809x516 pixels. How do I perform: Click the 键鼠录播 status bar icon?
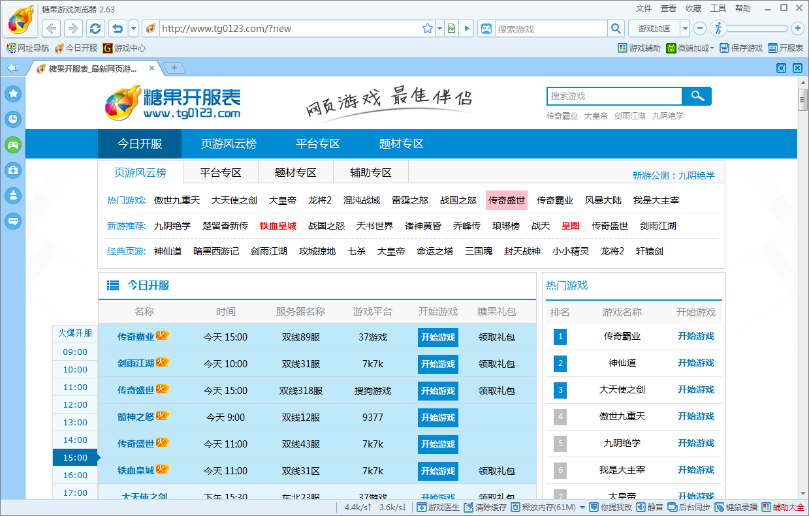(737, 508)
